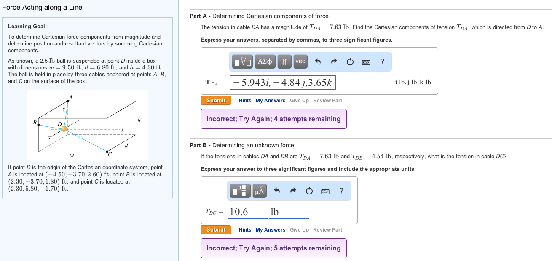This screenshot has height=261, width=552.
Task: Open the value-with-units template in Part B
Action: (239, 191)
